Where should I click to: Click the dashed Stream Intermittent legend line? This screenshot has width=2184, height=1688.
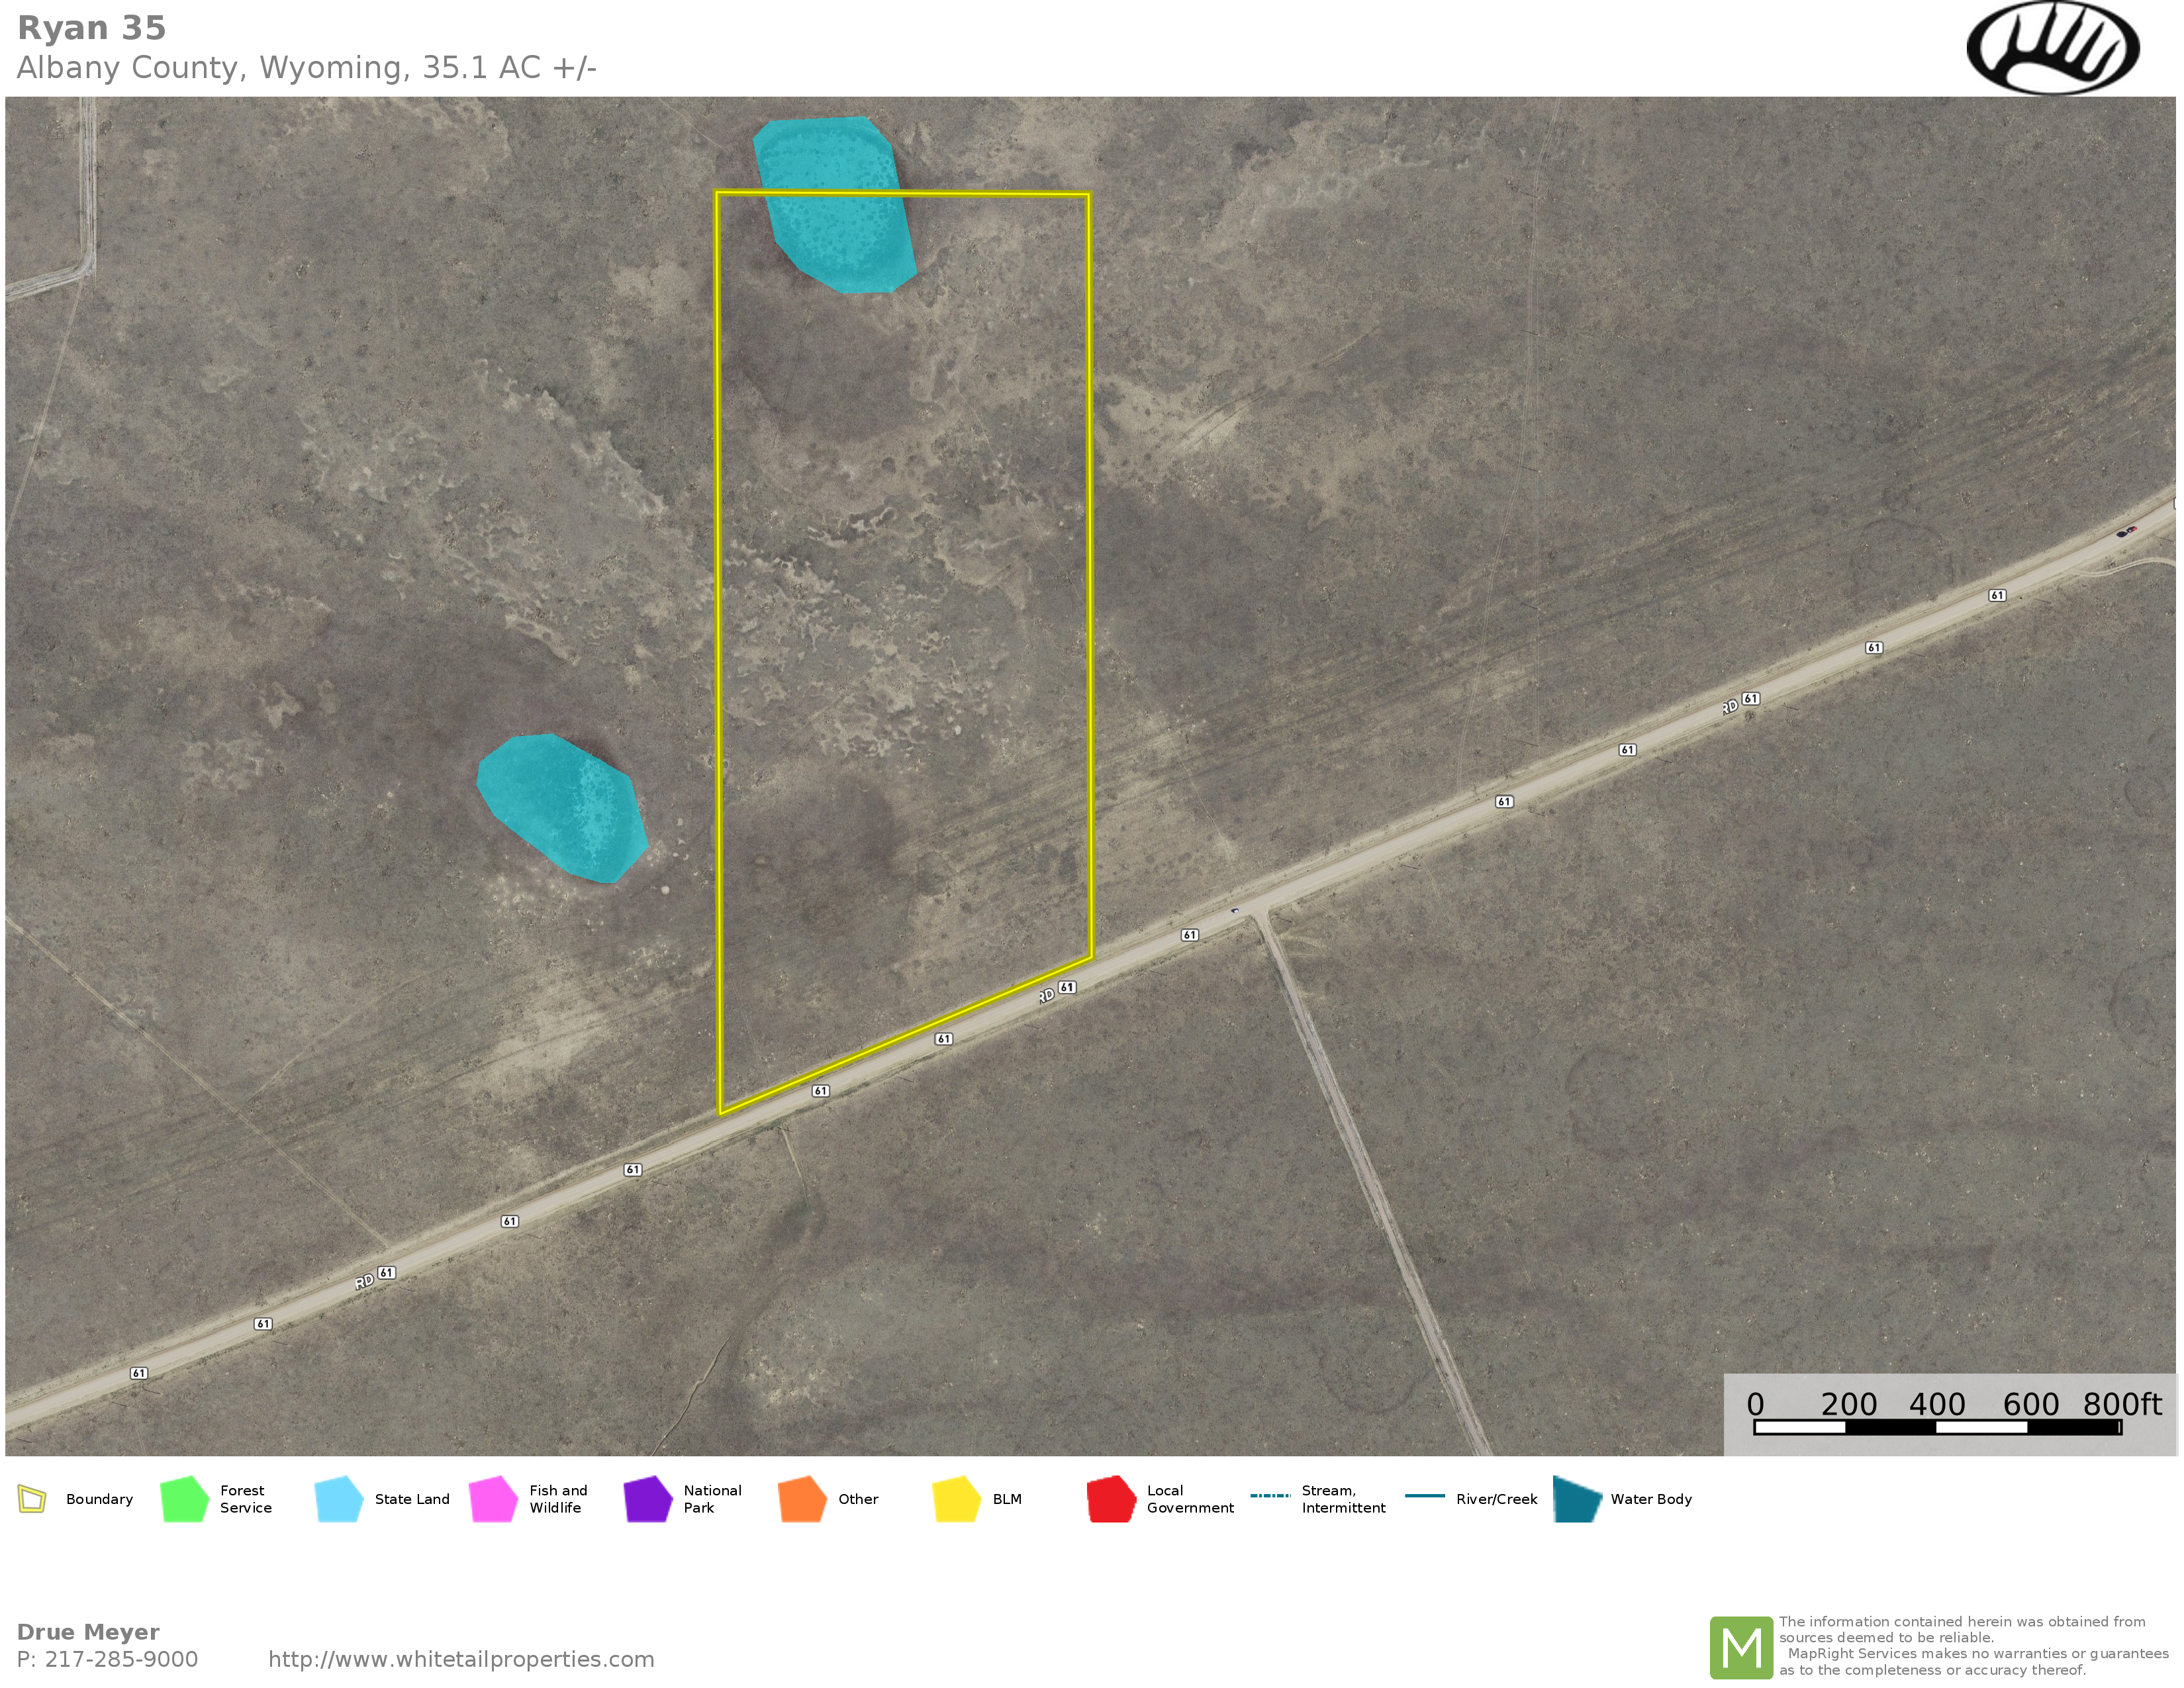click(1270, 1496)
